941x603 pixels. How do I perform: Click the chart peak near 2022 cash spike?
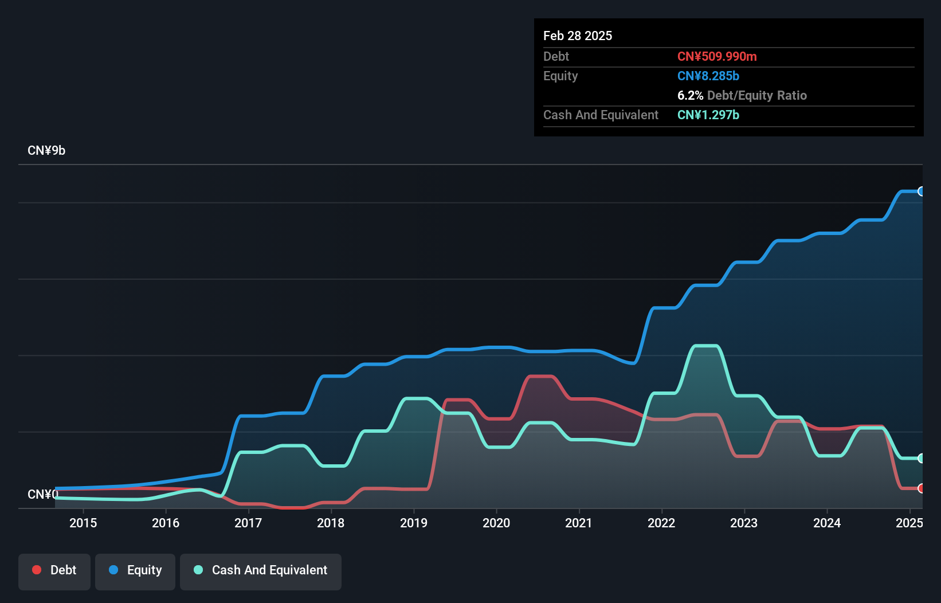pyautogui.click(x=706, y=346)
